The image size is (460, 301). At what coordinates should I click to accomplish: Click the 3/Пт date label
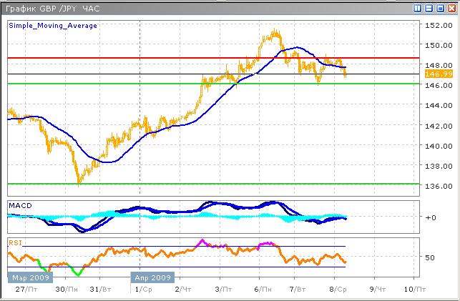click(223, 290)
